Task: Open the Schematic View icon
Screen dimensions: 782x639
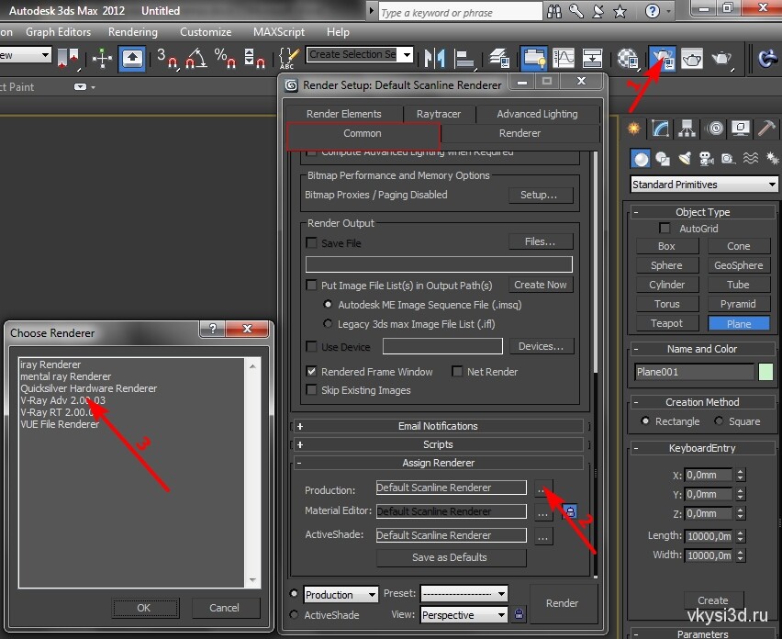Action: click(592, 59)
